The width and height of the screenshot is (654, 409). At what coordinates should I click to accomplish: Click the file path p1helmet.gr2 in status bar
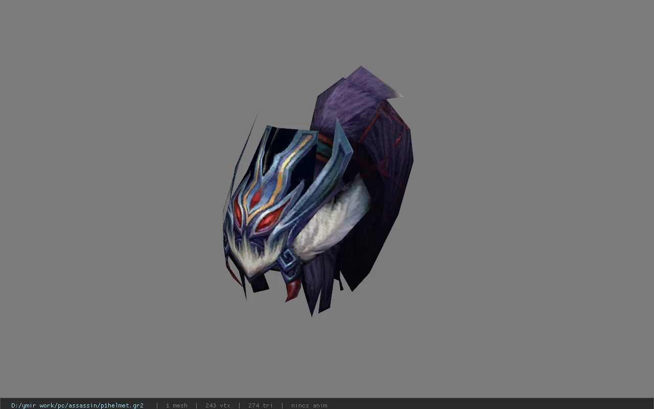click(77, 405)
